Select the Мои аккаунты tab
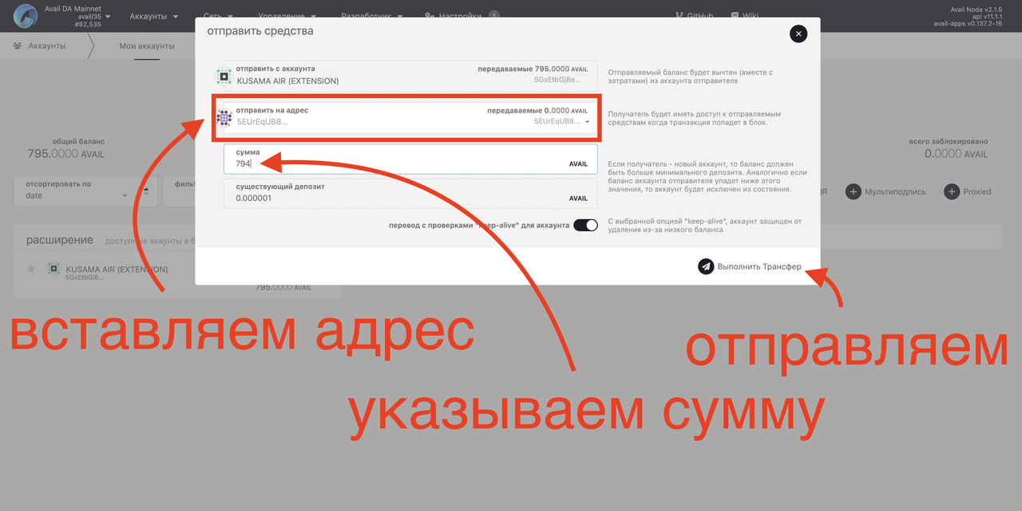This screenshot has height=511, width=1022. coord(147,45)
